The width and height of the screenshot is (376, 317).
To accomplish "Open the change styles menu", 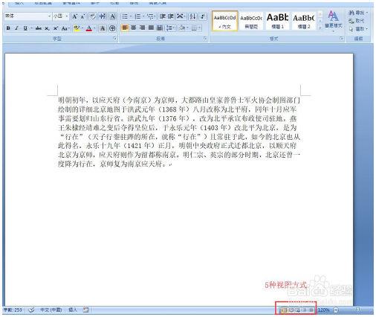I will [x=334, y=21].
